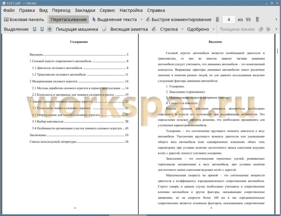Click contents entry 'Список используемой литературы'
This screenshot has width=281, height=216.
coord(79,142)
